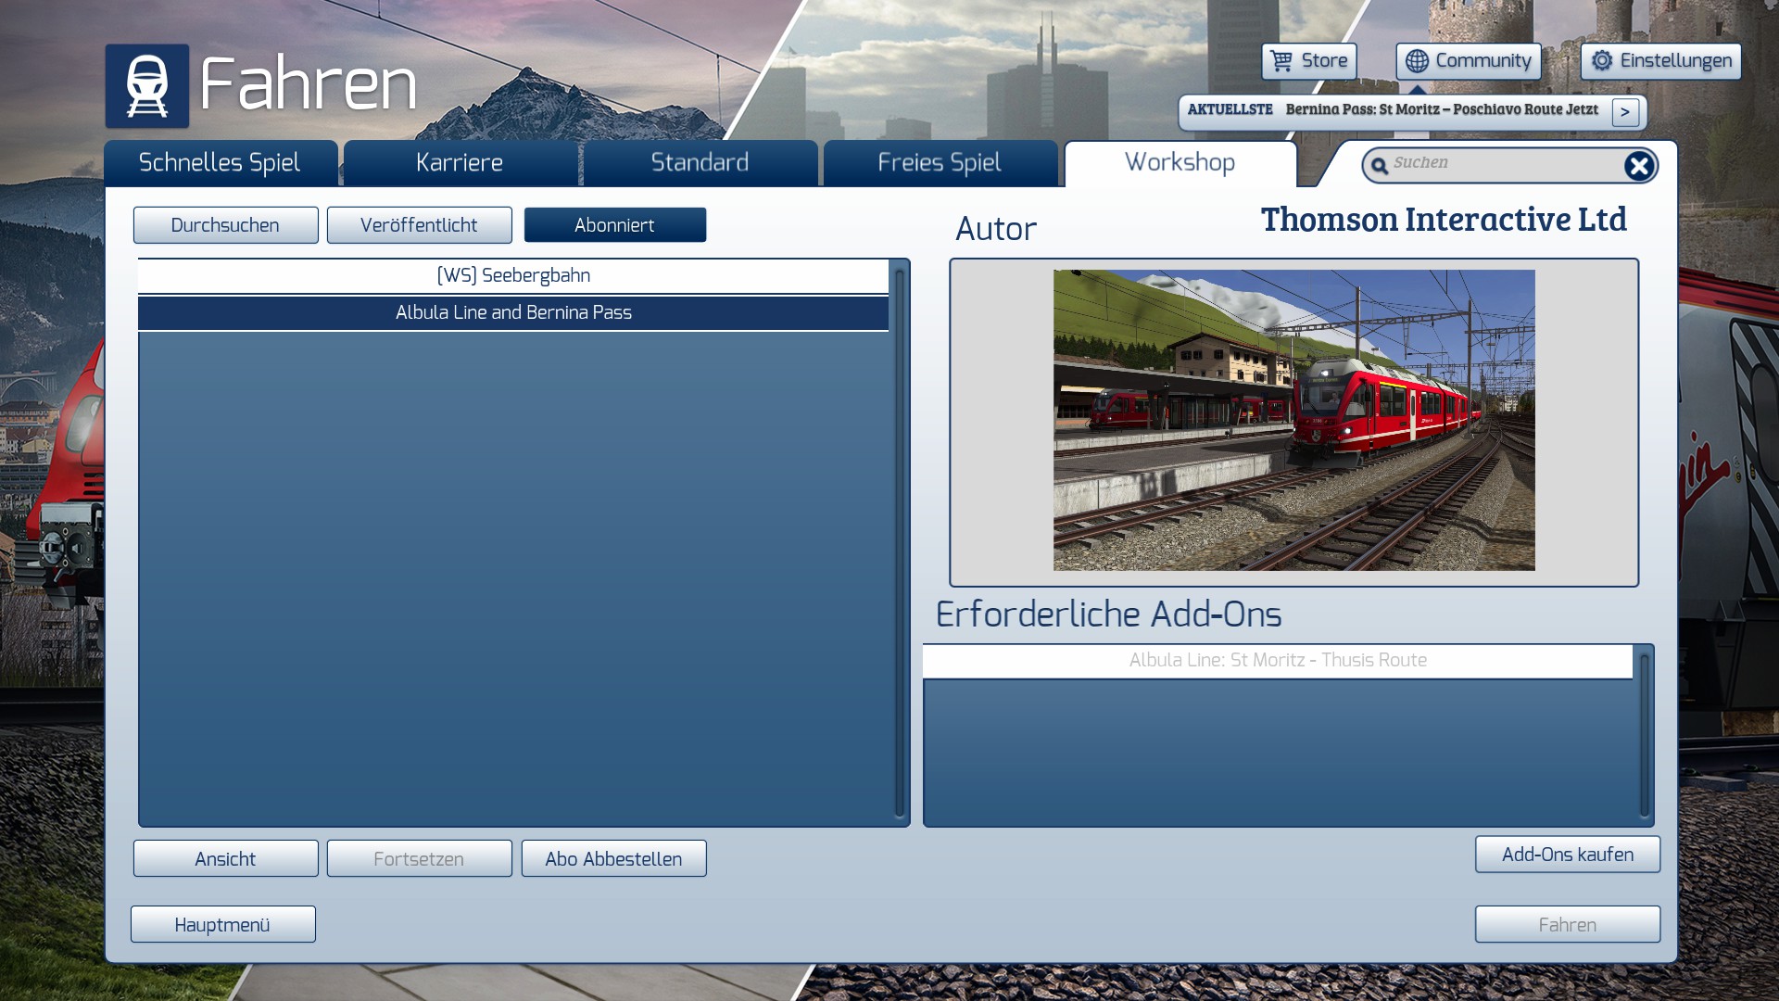This screenshot has width=1779, height=1001.
Task: Click inside the Suchen search field
Action: coord(1501,164)
